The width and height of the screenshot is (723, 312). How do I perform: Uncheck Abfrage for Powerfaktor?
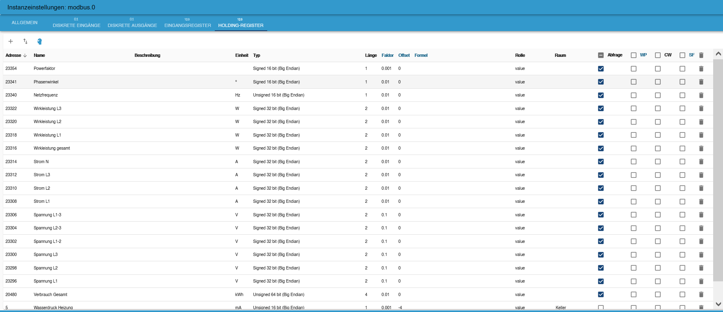coord(601,69)
